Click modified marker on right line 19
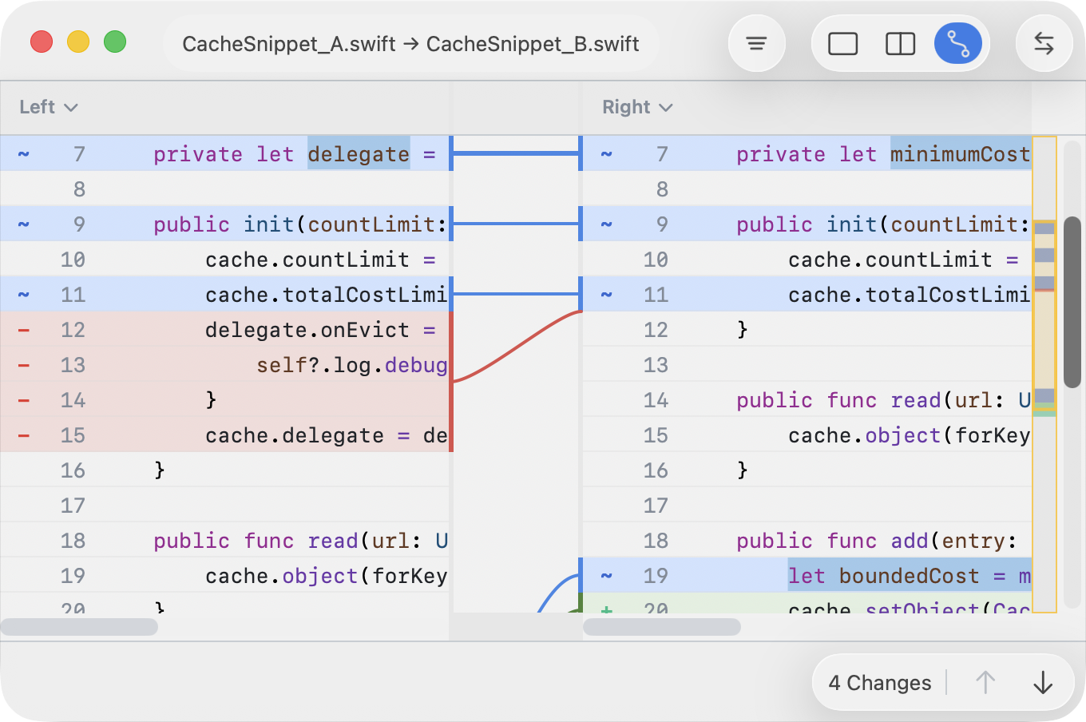The image size is (1086, 722). [607, 575]
